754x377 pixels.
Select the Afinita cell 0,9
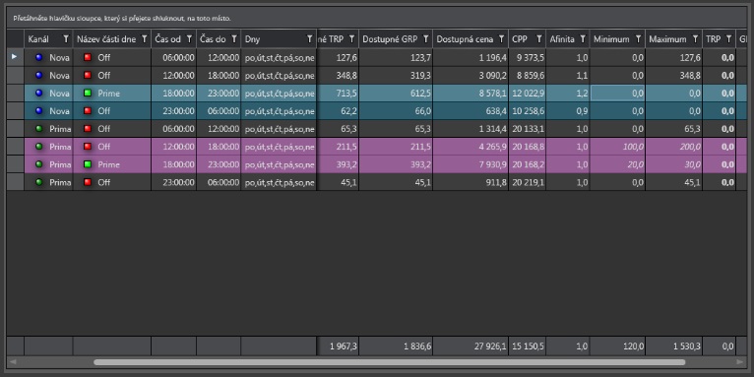pos(568,111)
